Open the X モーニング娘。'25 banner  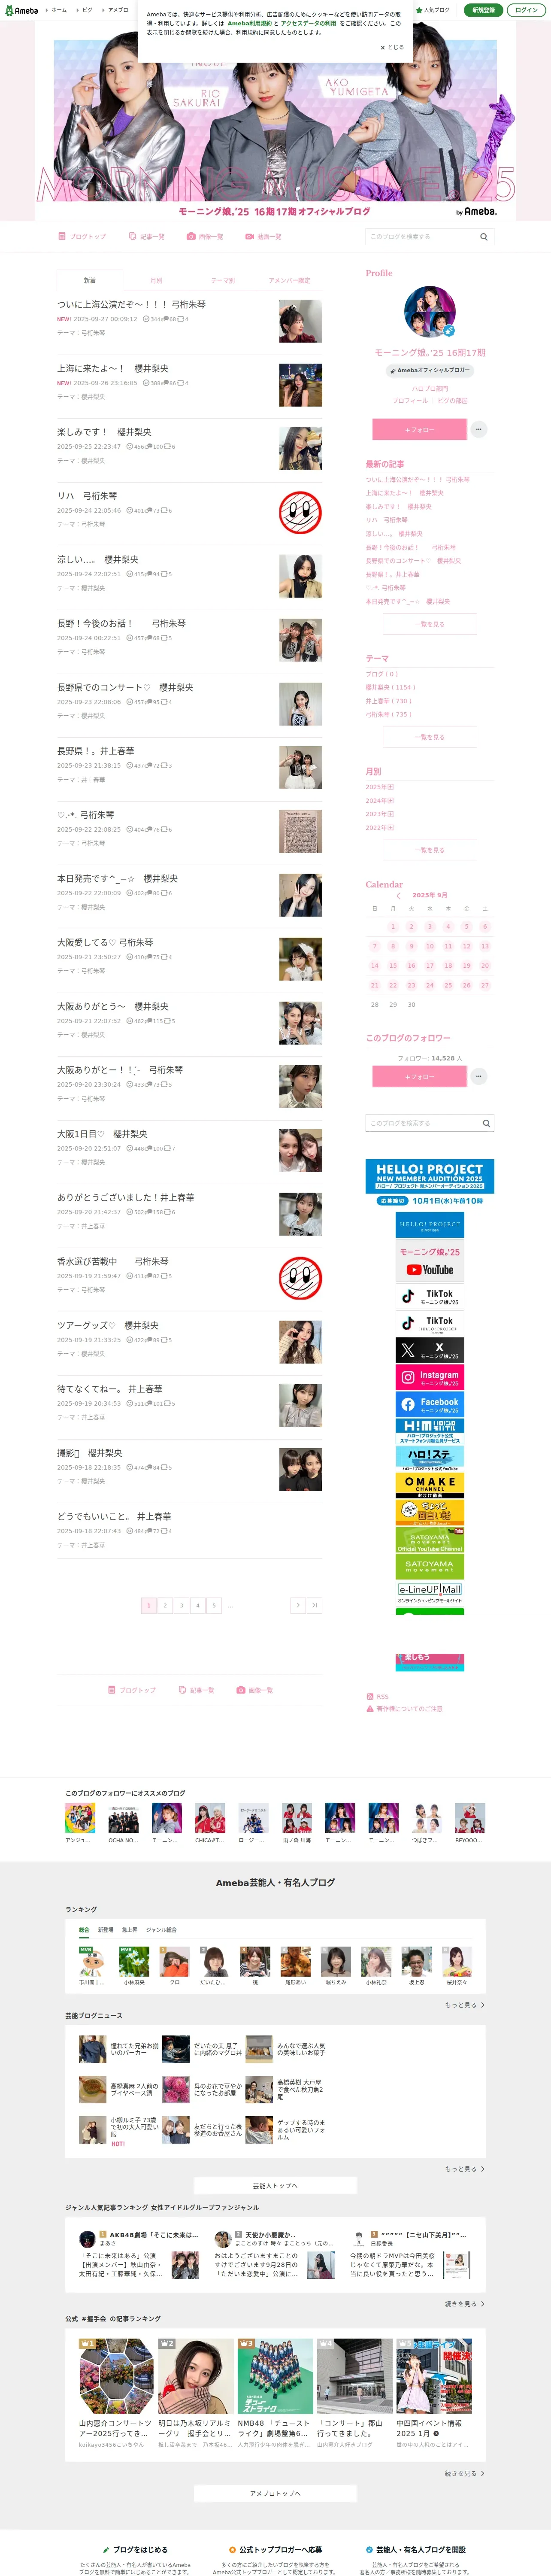pyautogui.click(x=430, y=1350)
